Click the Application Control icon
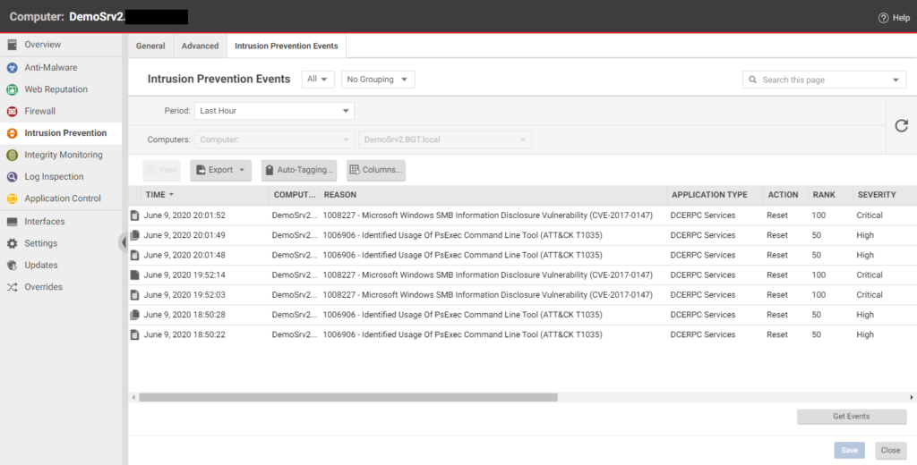The image size is (917, 465). click(x=13, y=199)
